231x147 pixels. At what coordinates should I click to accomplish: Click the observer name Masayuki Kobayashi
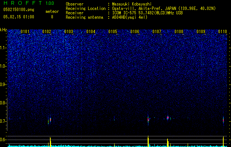coord(132,4)
